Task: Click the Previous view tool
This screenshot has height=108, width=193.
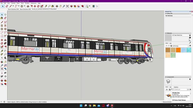Action: (5, 69)
